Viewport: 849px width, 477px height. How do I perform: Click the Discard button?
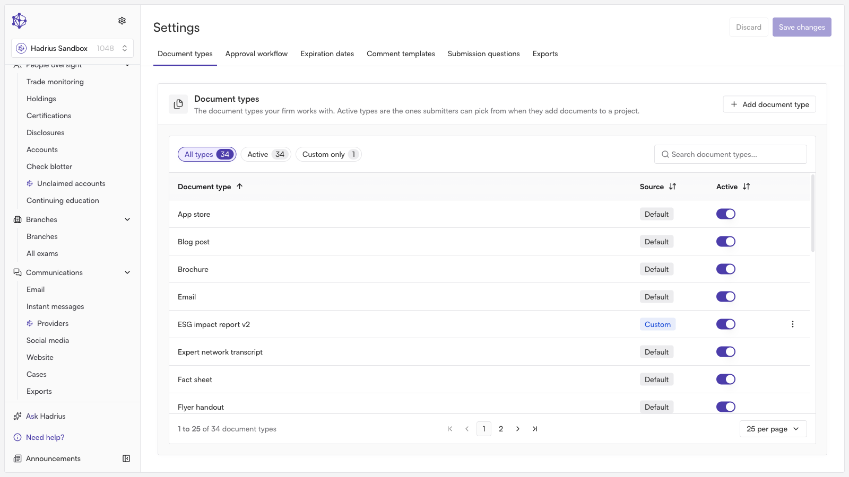click(749, 27)
